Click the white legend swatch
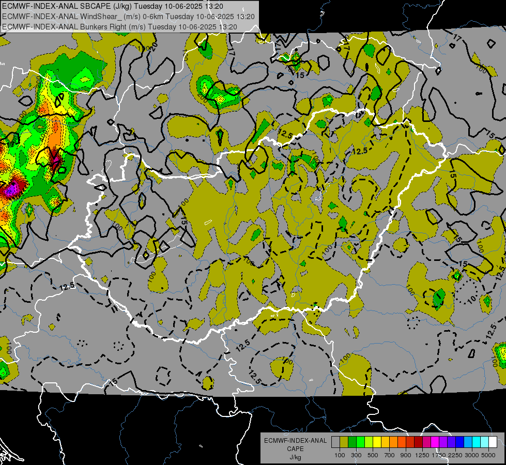Image resolution: width=506 pixels, height=465 pixels. pyautogui.click(x=493, y=442)
